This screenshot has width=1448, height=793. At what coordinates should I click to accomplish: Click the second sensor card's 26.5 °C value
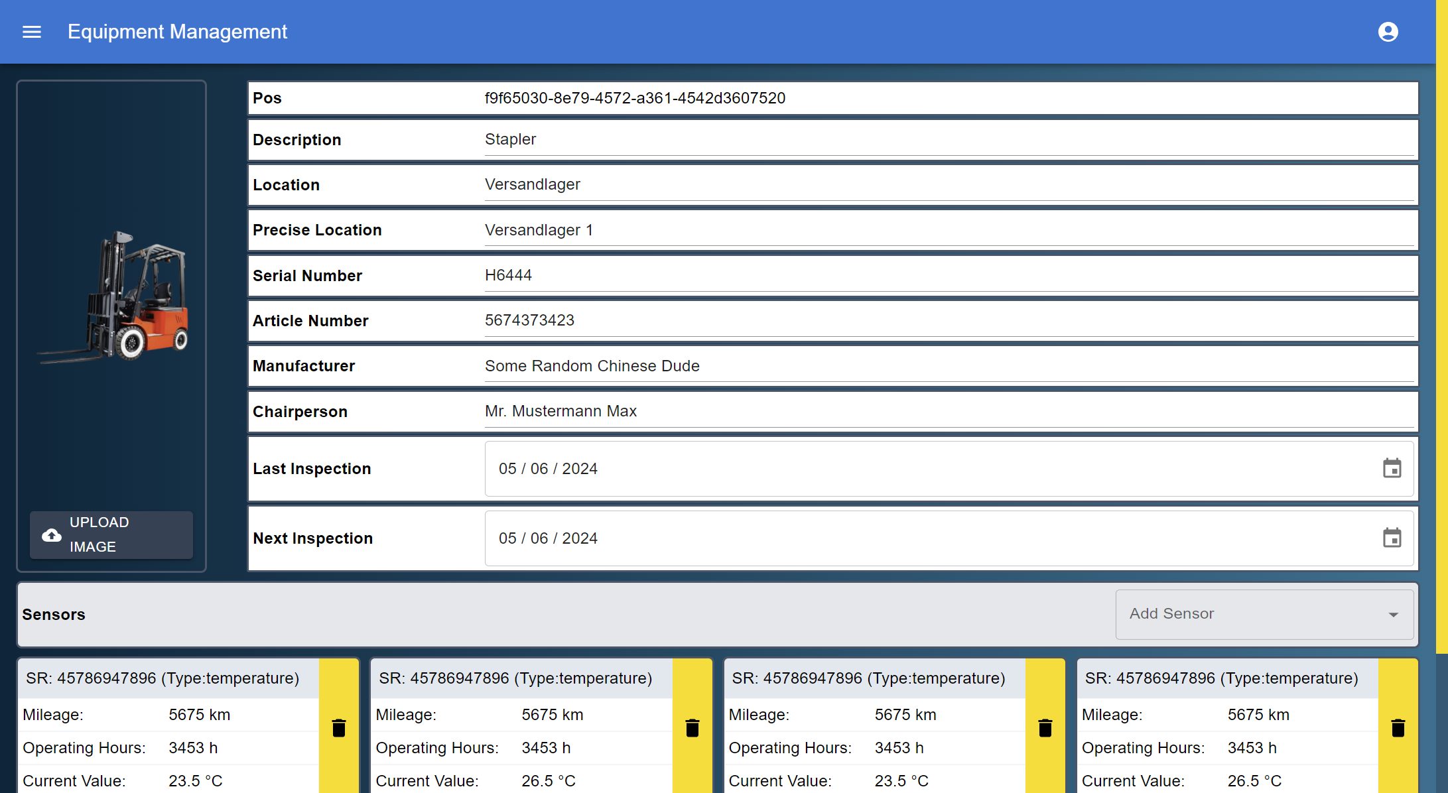click(x=549, y=781)
